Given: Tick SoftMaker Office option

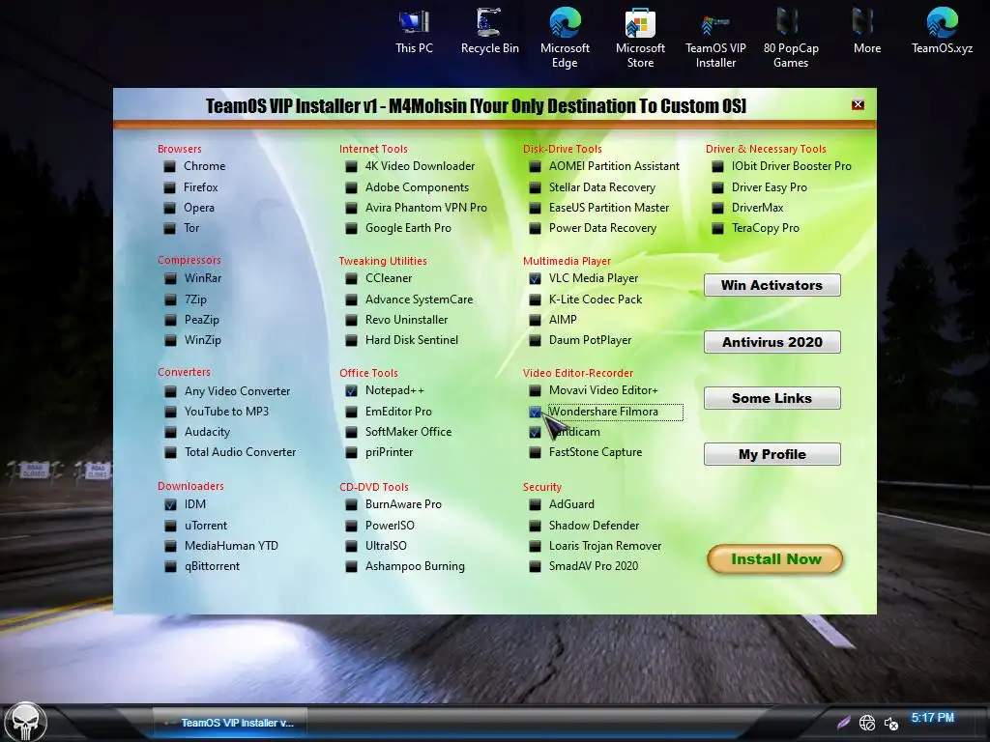Looking at the screenshot, I should [351, 432].
